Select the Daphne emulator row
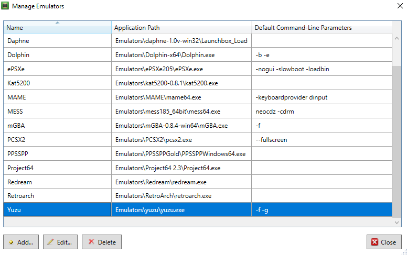Viewport: 407px width, 255px height. 198,41
